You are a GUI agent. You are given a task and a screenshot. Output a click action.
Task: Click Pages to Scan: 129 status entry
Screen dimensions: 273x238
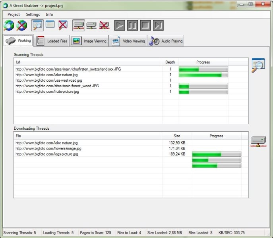click(95, 232)
